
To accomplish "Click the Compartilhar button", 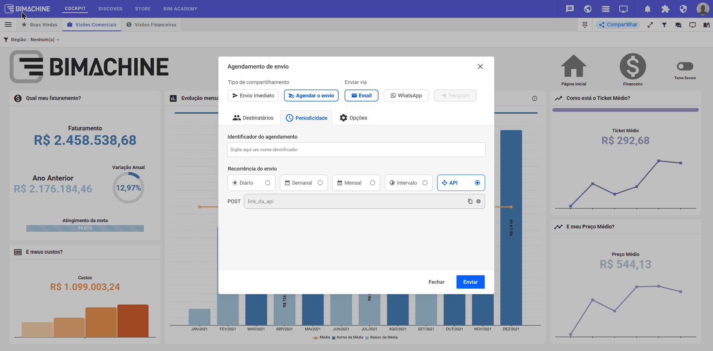I will 618,25.
